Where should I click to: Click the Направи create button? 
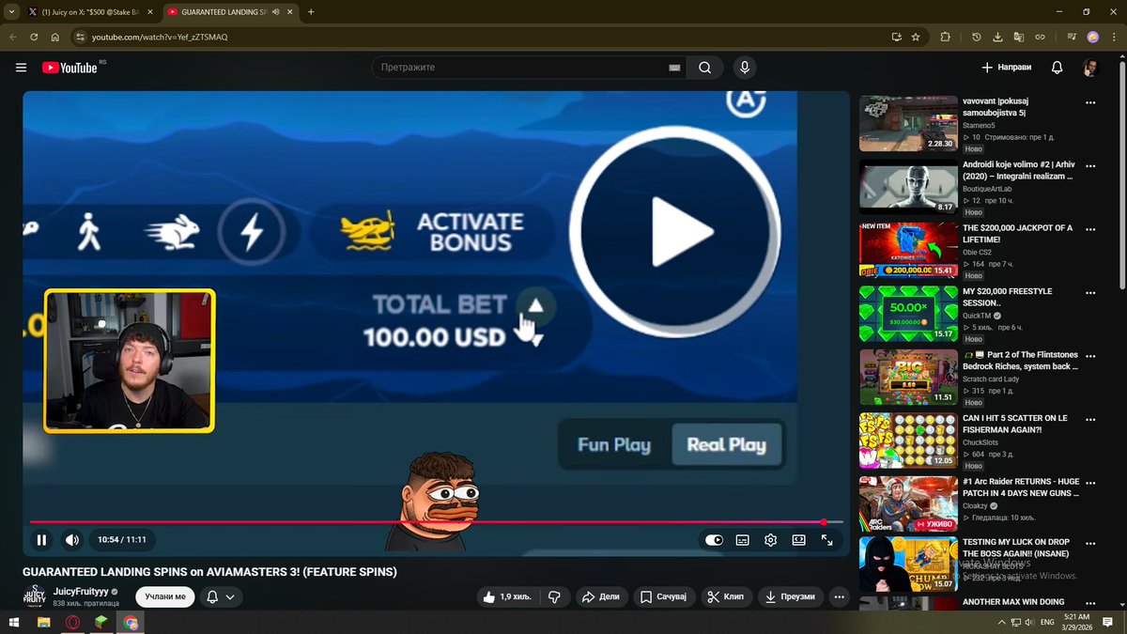point(1006,68)
